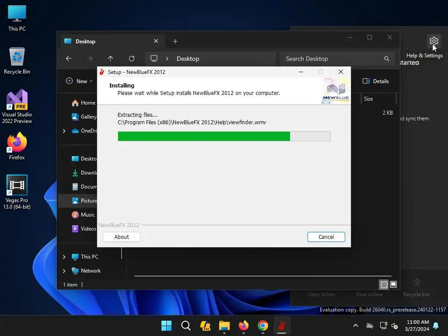Click the installation progress bar
This screenshot has height=336, width=448.
(x=224, y=136)
